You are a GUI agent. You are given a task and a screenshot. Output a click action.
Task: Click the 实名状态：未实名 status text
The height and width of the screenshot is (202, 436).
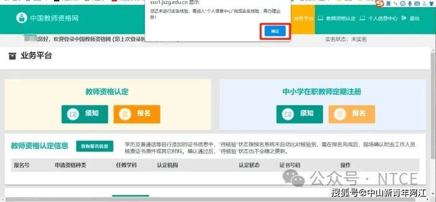[346, 40]
